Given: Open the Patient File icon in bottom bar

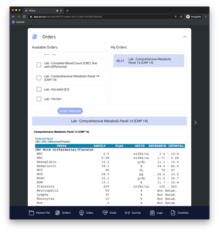Looking at the screenshot, I should pos(31,213).
